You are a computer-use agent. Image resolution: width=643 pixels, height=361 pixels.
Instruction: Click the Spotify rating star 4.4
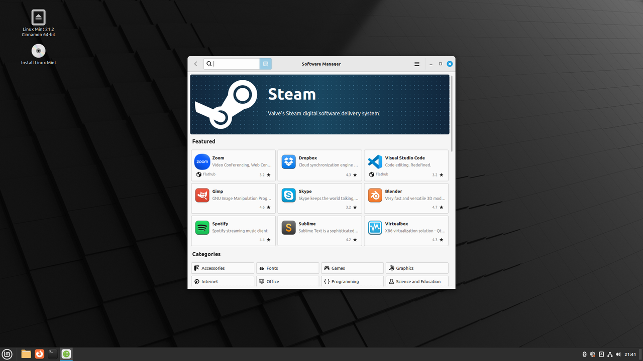coord(268,240)
